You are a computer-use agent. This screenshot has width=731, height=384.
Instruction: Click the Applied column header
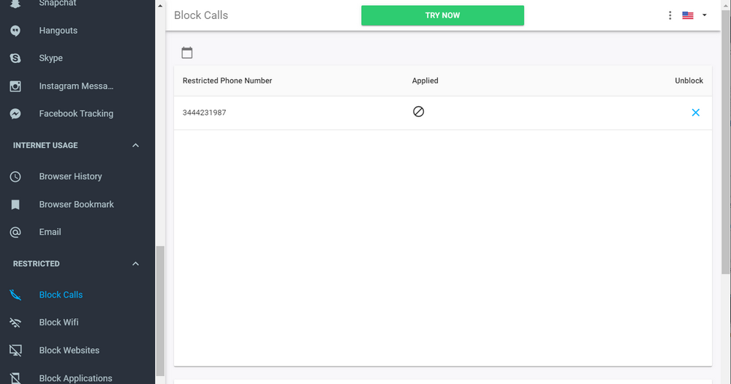pyautogui.click(x=425, y=80)
